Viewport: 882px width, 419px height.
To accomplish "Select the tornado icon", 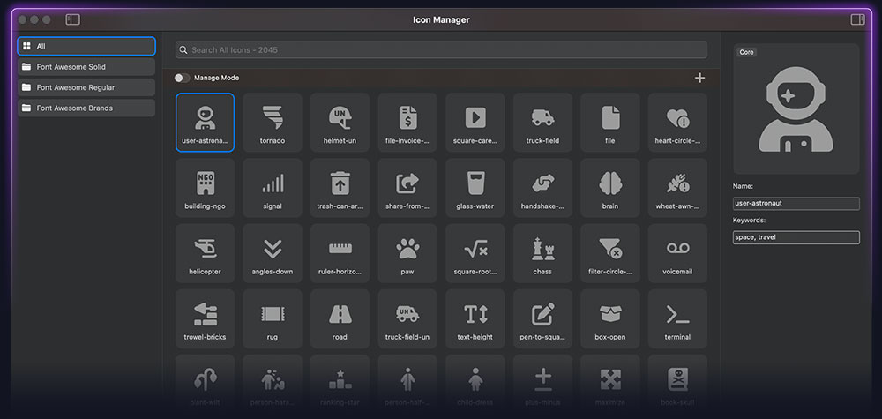I will tap(273, 122).
